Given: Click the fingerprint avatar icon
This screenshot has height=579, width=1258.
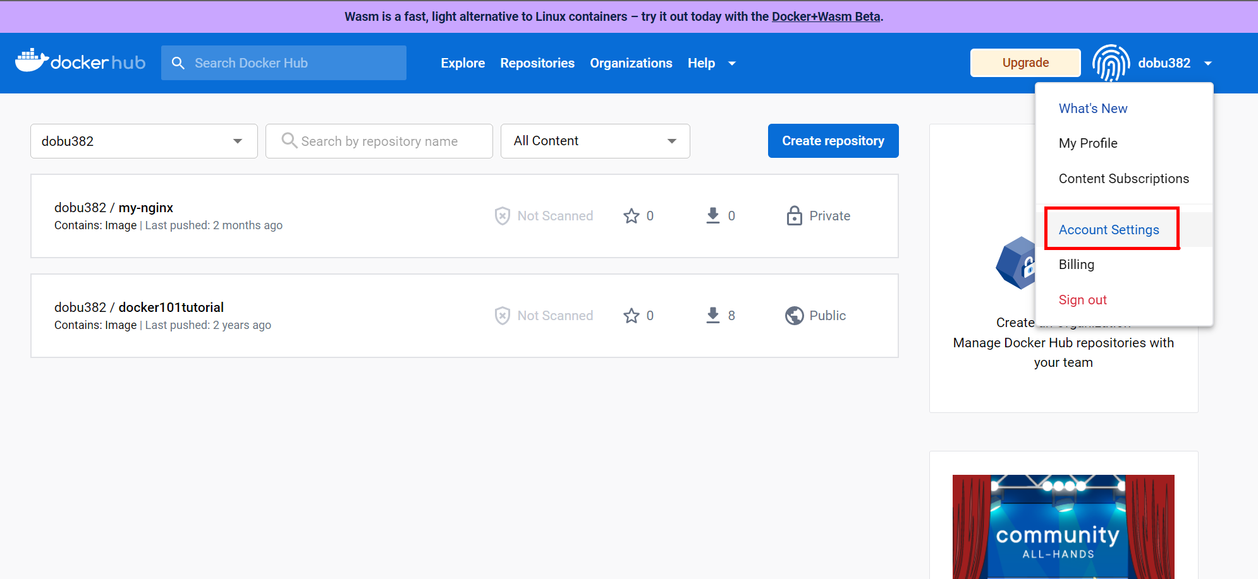Looking at the screenshot, I should pos(1111,63).
